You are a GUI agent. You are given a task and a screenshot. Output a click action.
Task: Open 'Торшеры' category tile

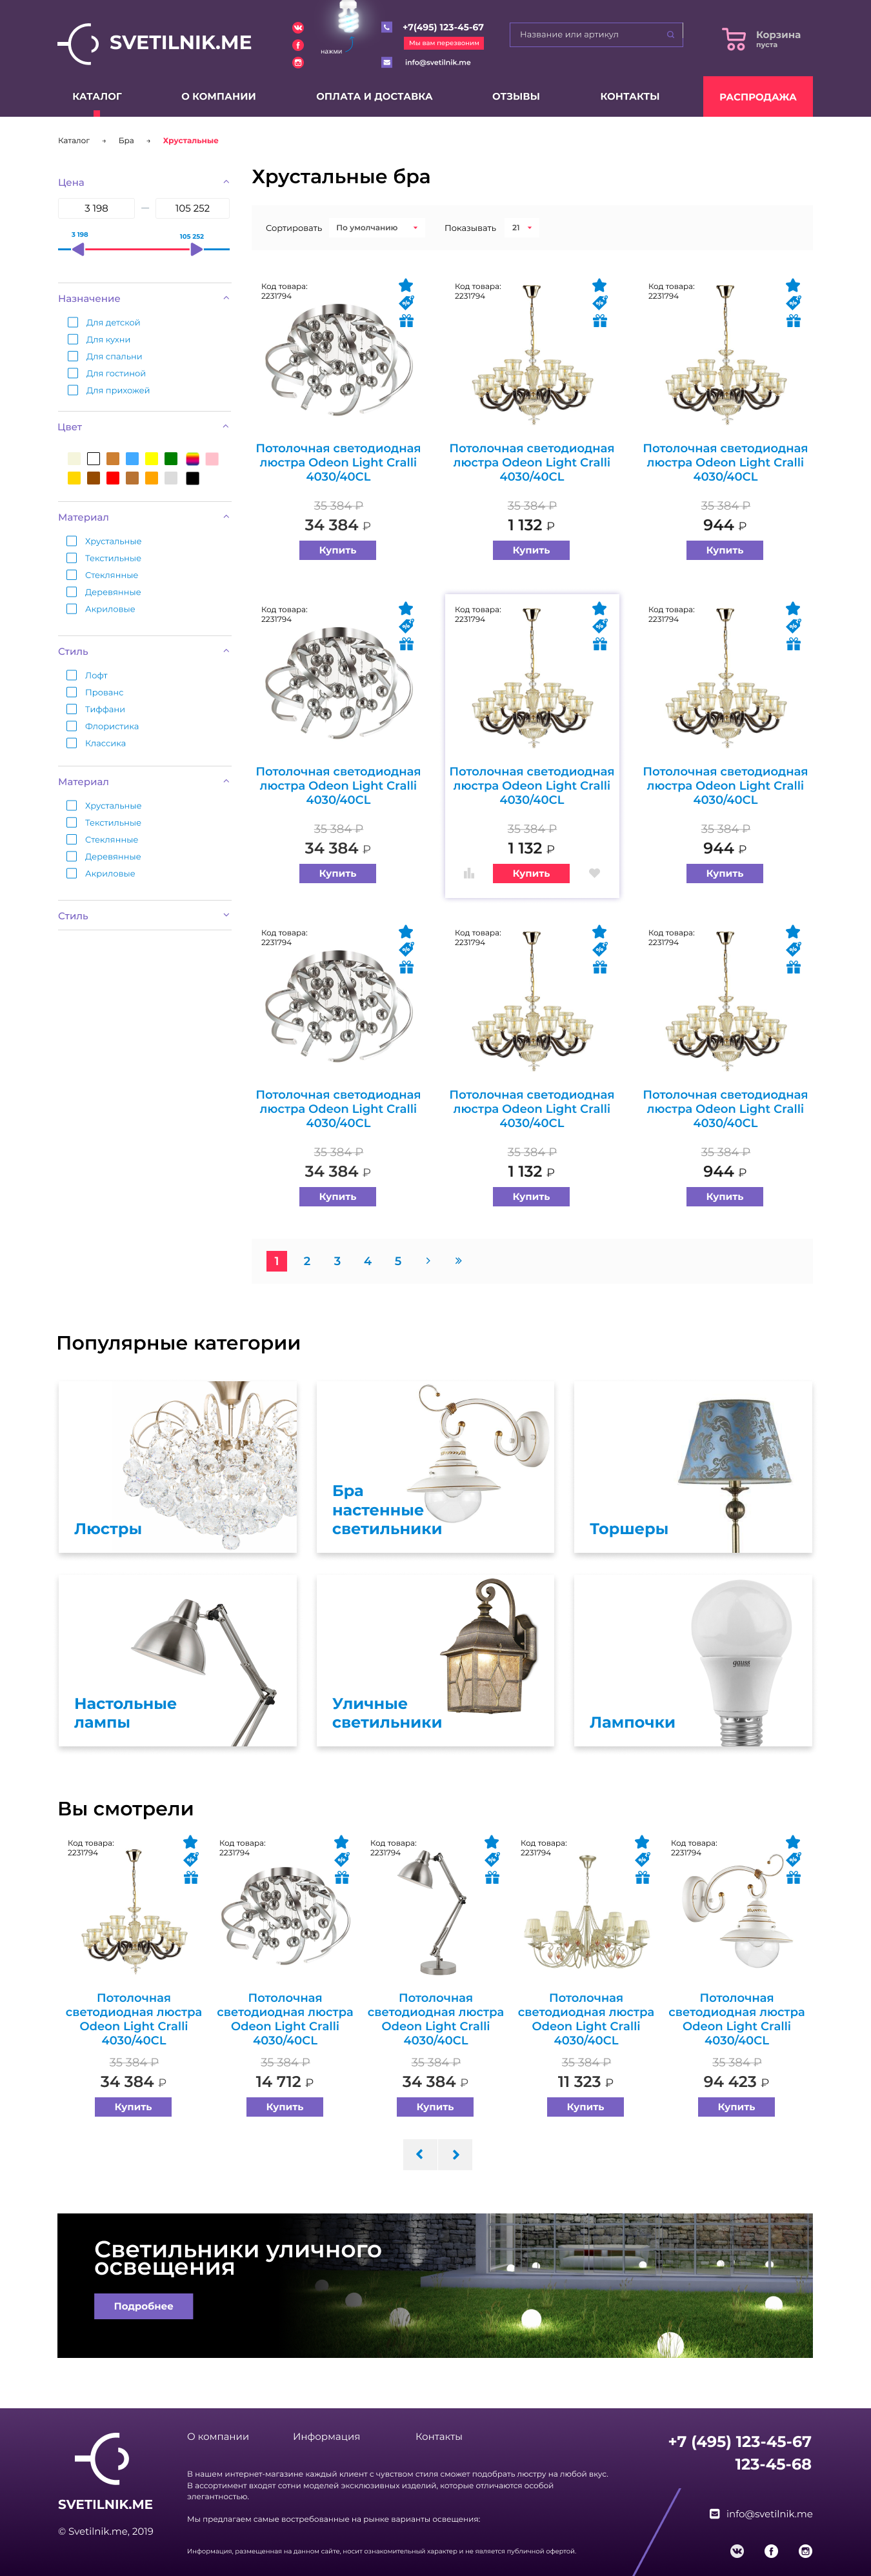pos(693,1467)
